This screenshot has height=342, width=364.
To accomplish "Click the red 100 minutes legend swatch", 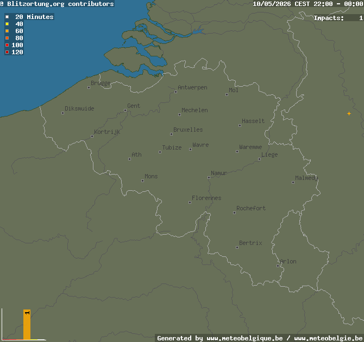I will [x=7, y=45].
